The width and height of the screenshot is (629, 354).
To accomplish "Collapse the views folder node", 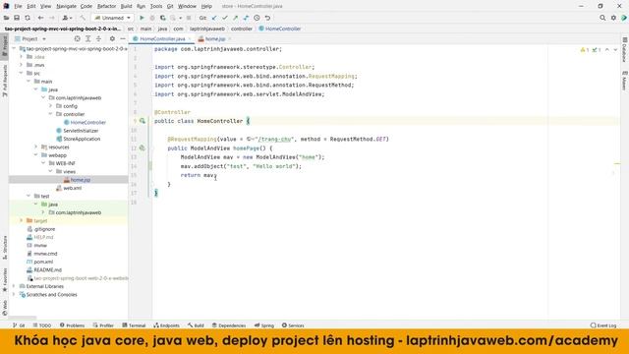I will click(50, 171).
